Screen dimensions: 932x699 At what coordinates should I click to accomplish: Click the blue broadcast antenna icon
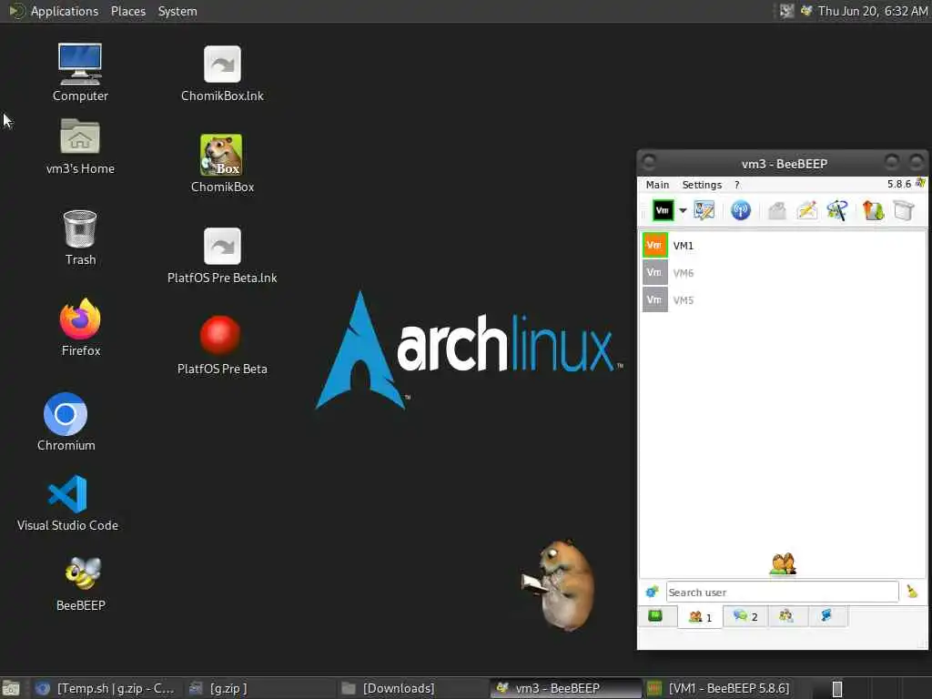coord(741,210)
